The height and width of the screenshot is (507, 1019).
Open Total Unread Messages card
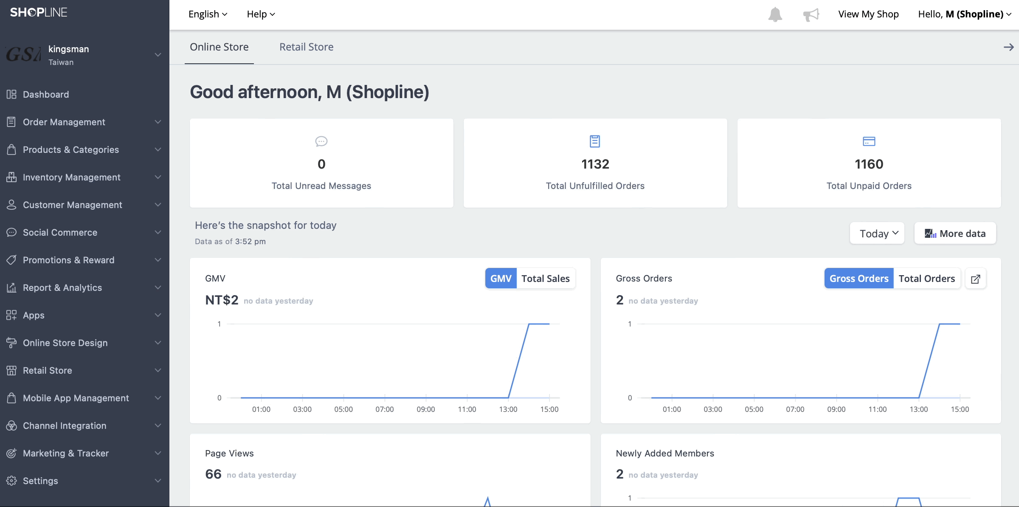click(321, 163)
